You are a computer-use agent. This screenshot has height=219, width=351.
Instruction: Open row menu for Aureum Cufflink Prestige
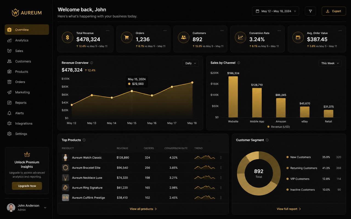(221, 198)
